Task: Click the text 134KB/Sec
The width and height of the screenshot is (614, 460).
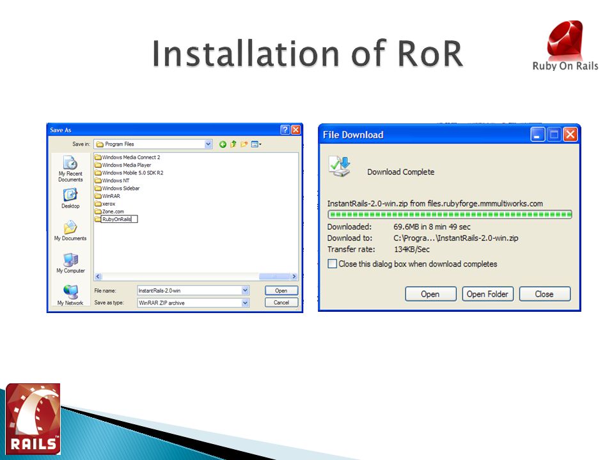Action: (411, 250)
